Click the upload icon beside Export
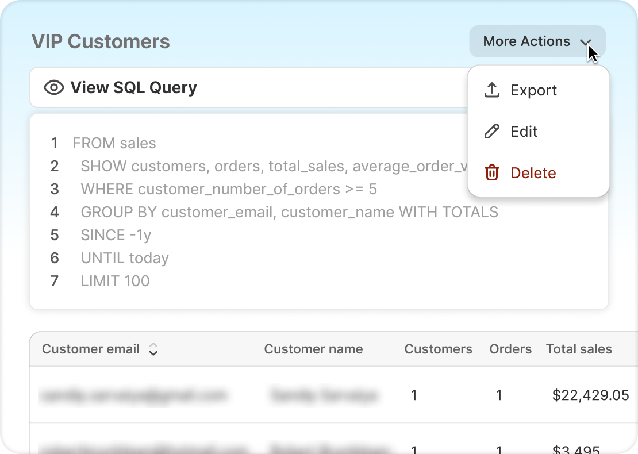The image size is (638, 454). [x=492, y=90]
